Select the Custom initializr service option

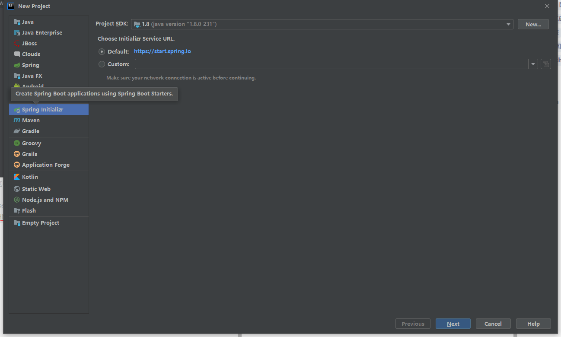(x=102, y=64)
